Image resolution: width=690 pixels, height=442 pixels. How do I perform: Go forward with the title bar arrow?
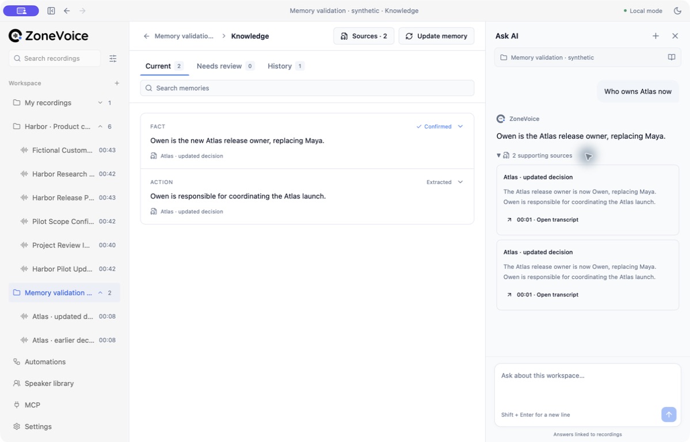click(x=82, y=10)
